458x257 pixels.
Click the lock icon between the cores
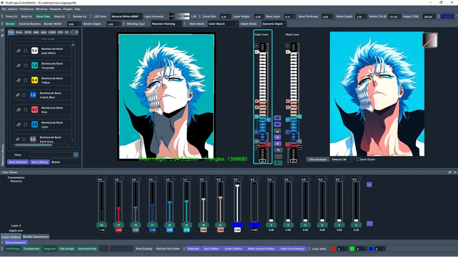click(x=278, y=131)
